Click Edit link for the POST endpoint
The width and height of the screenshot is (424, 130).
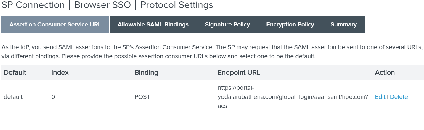tap(380, 97)
